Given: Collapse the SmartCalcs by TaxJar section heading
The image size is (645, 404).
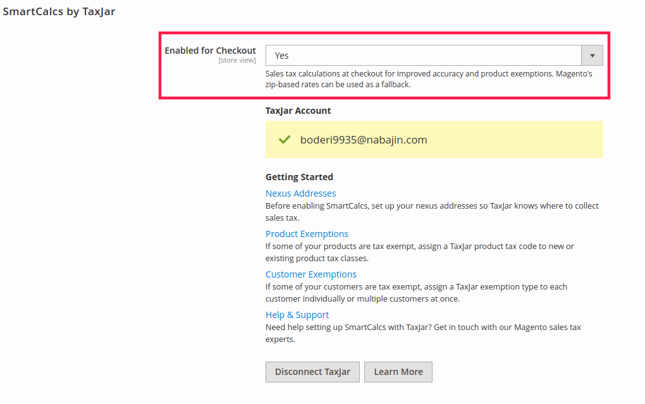Looking at the screenshot, I should pyautogui.click(x=59, y=11).
